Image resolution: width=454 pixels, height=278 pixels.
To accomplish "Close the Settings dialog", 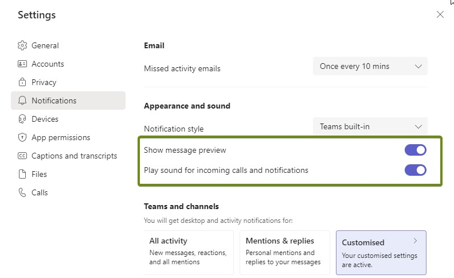I will tap(440, 14).
